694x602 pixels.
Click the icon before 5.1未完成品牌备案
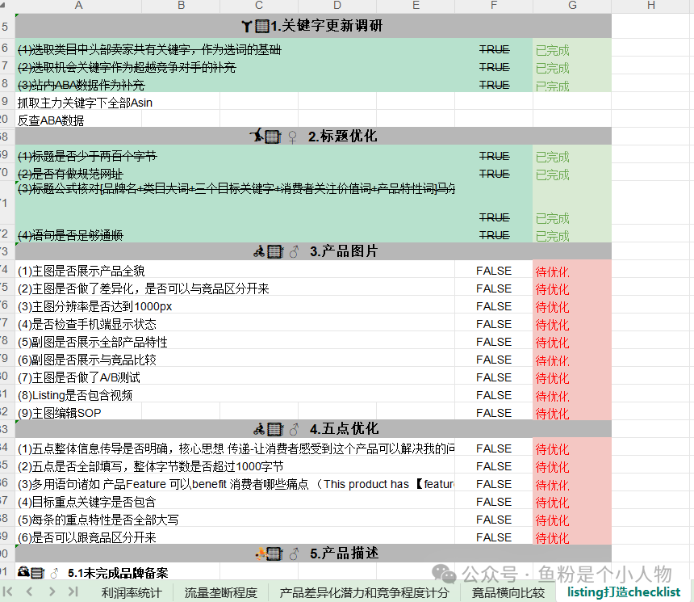[x=31, y=572]
